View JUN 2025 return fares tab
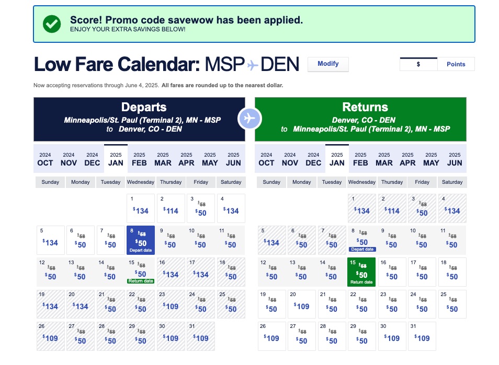The height and width of the screenshot is (365, 499). click(x=455, y=159)
